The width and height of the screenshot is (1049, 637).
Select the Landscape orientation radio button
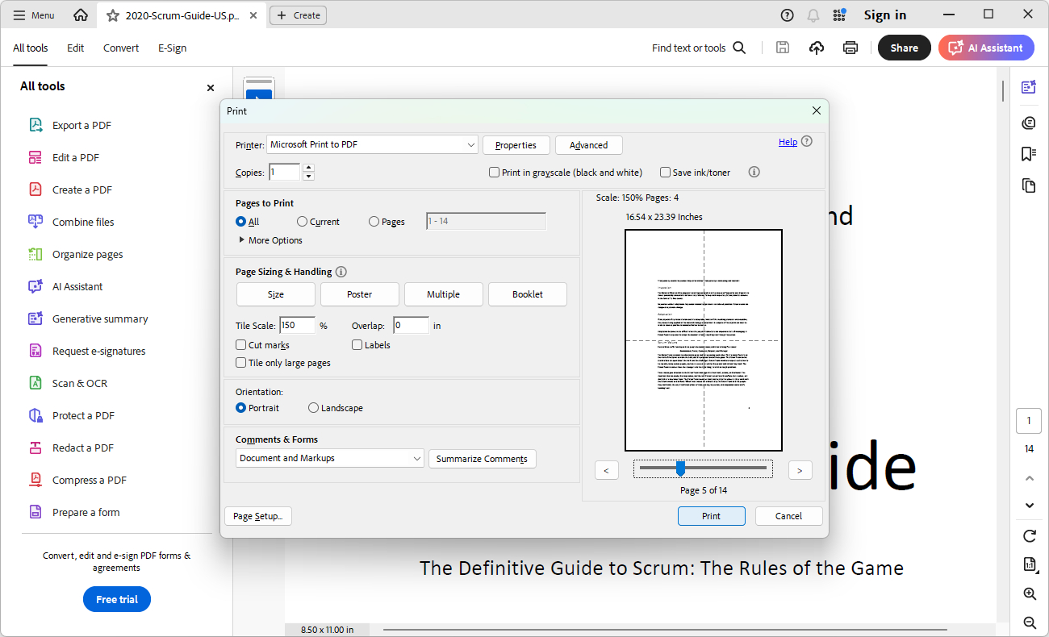pyautogui.click(x=314, y=408)
